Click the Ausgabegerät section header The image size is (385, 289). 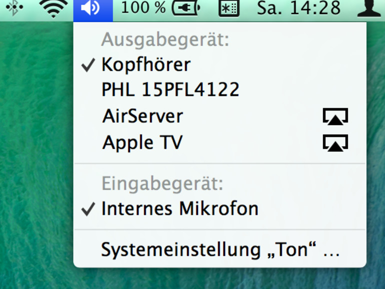coord(165,39)
